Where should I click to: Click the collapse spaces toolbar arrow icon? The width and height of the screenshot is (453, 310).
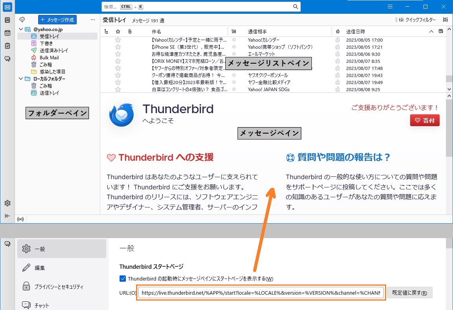point(7,216)
